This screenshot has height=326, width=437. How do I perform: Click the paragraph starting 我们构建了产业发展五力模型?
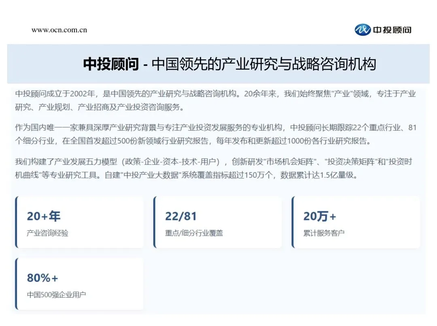[214, 168]
